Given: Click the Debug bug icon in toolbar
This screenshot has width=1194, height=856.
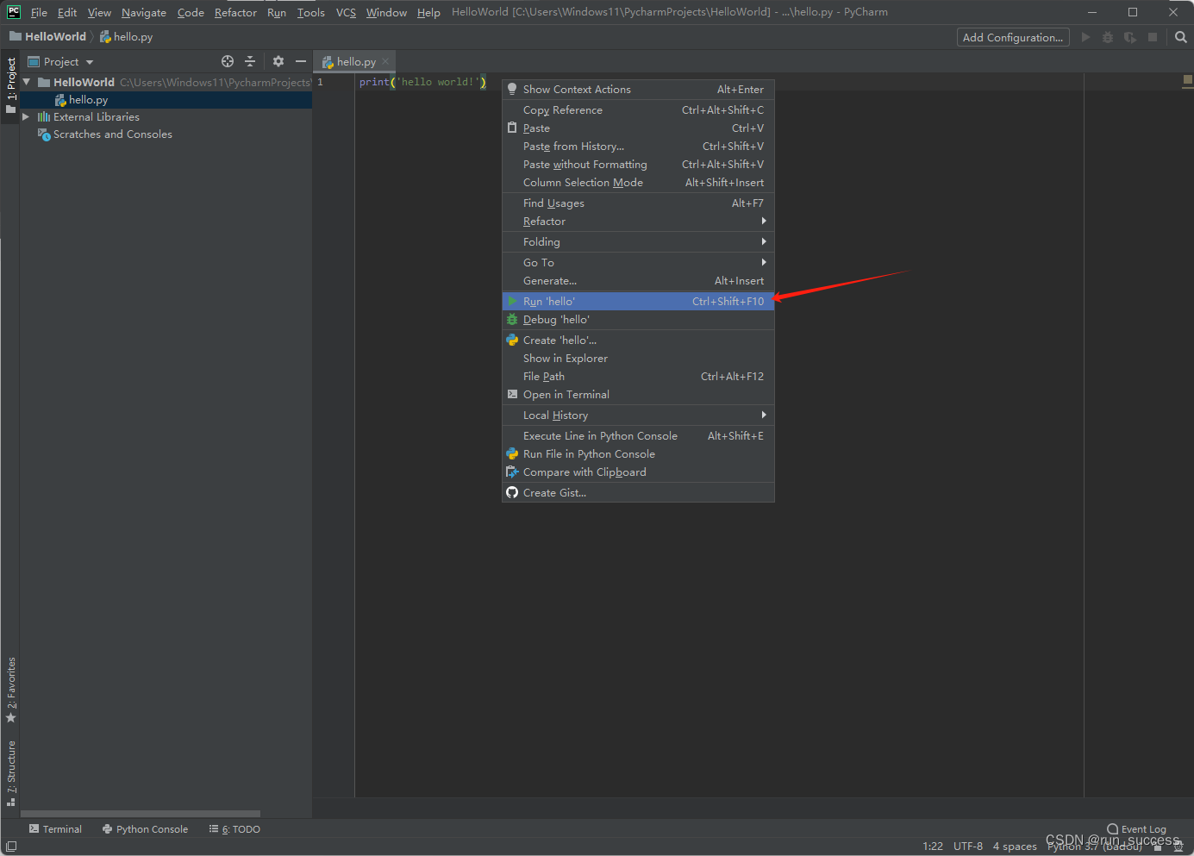Looking at the screenshot, I should click(x=1108, y=37).
